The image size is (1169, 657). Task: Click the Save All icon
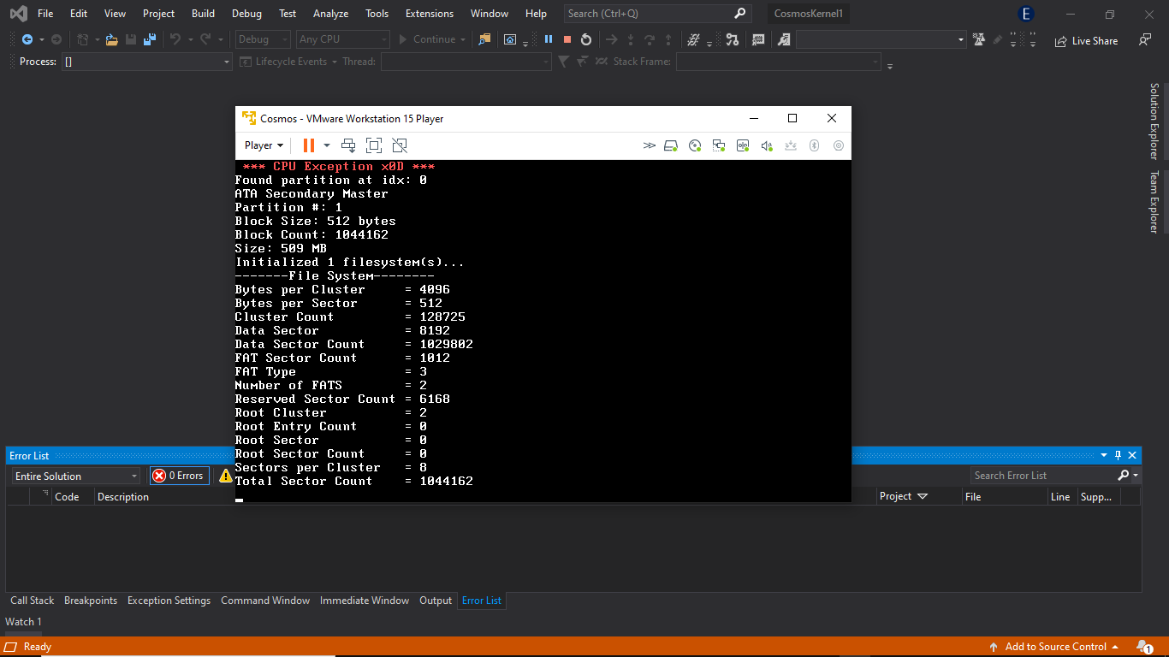(150, 39)
